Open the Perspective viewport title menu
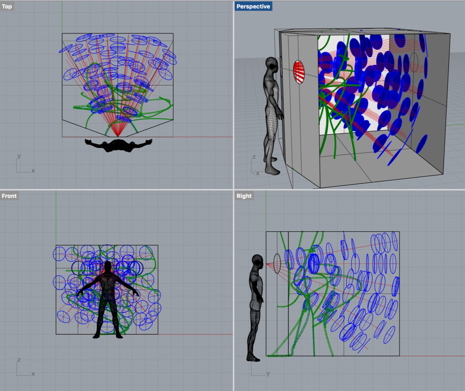This screenshot has width=465, height=391. [253, 7]
